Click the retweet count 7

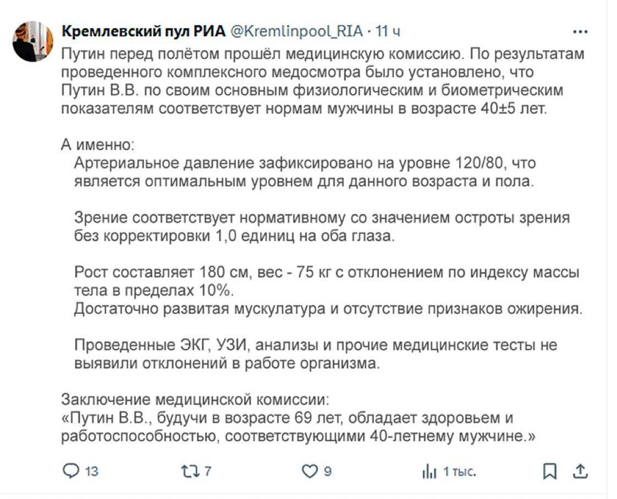[208, 472]
